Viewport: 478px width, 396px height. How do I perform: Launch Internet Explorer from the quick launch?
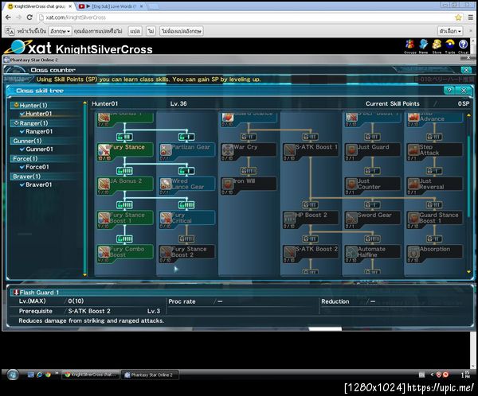(39, 375)
